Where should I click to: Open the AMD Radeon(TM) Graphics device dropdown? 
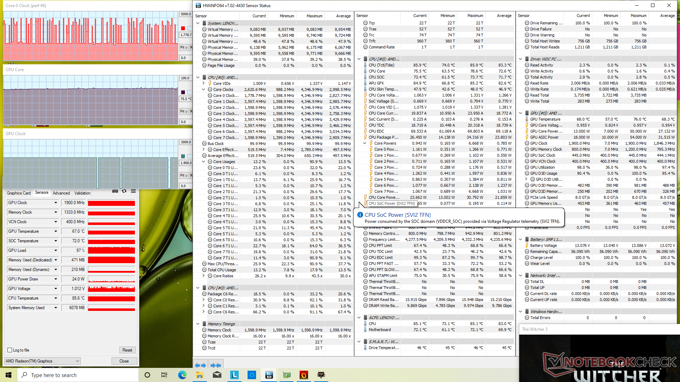42,361
